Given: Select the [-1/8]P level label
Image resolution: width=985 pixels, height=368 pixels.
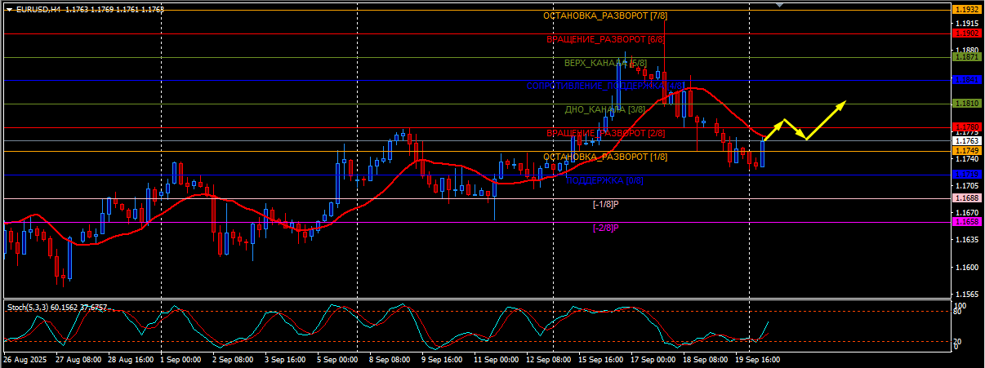Looking at the screenshot, I should point(605,204).
